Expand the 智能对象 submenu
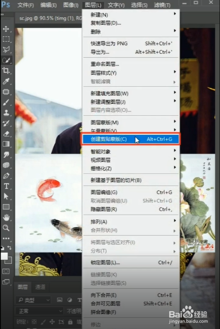This screenshot has width=220, height=329. (x=131, y=152)
